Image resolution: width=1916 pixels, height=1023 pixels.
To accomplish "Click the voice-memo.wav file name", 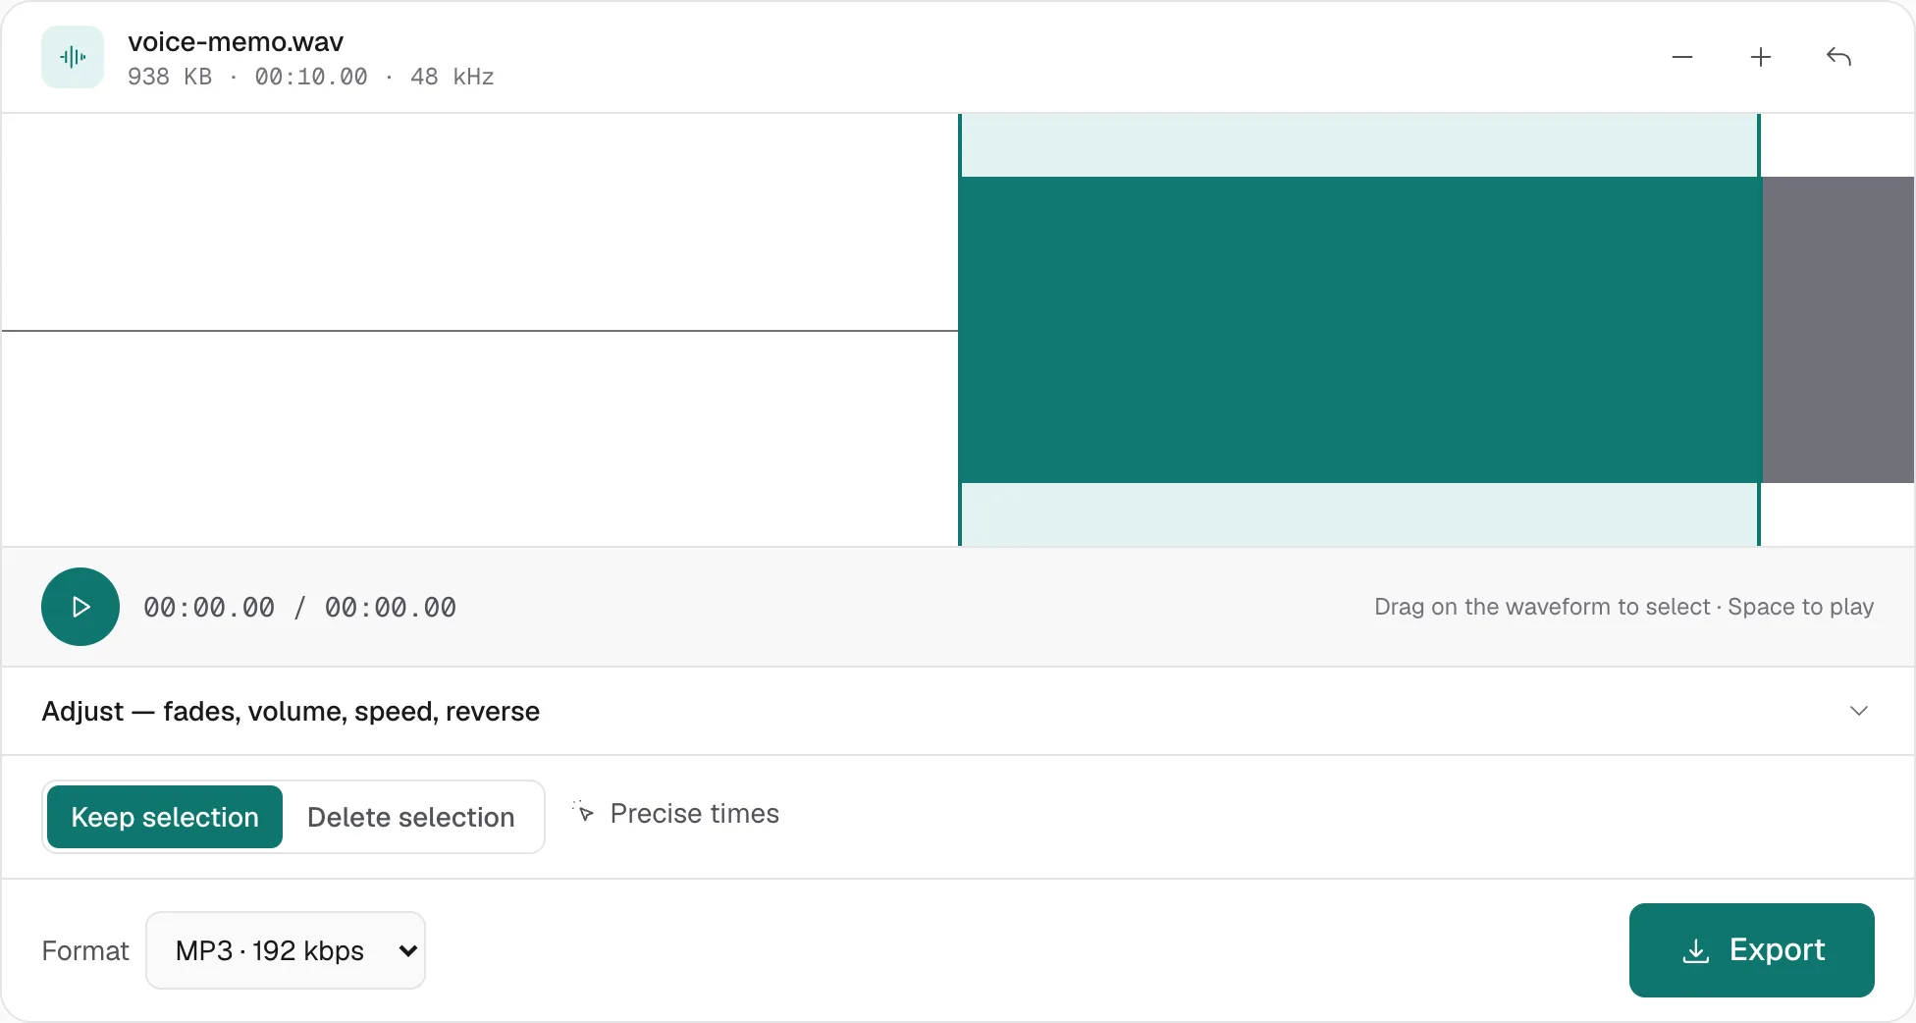I will point(236,42).
